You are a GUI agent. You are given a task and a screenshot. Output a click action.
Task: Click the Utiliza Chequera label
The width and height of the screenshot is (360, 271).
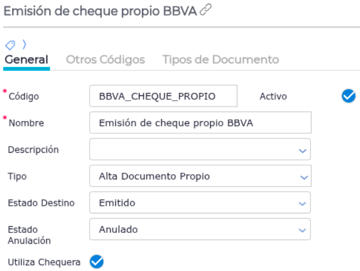pyautogui.click(x=44, y=262)
